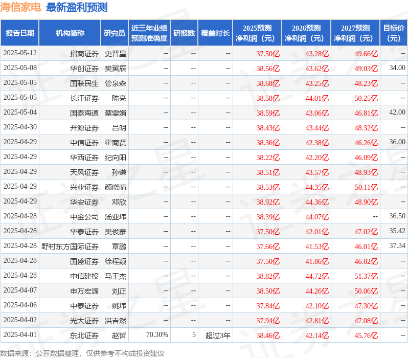This screenshot has height=358, width=408.
Task: Select the 研究员 column header
Action: pyautogui.click(x=115, y=33)
